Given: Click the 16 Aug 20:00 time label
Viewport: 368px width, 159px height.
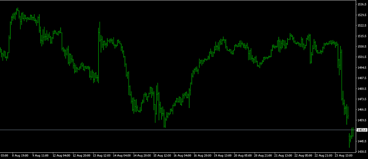Looking at the screenshot, I should point(203,156).
